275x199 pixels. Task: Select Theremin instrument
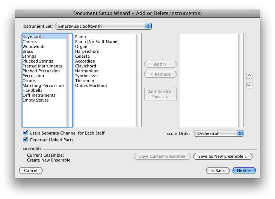point(106,81)
